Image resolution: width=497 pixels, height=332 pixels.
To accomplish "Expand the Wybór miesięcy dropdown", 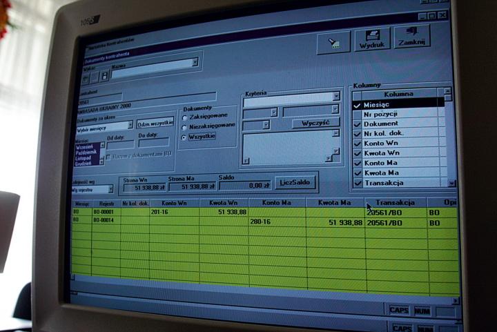I will 129,126.
